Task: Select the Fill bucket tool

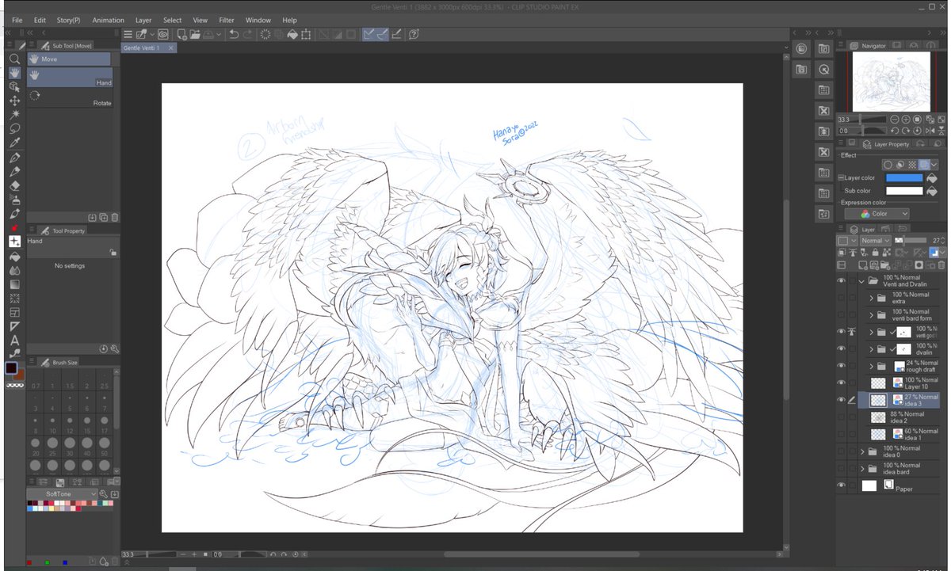Action: [x=14, y=256]
